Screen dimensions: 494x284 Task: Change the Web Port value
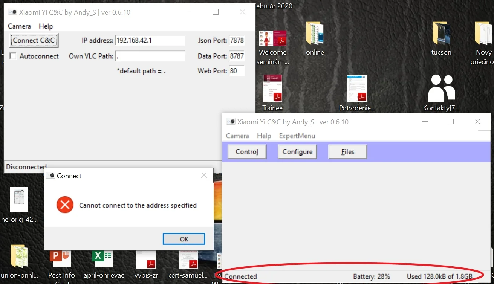coord(237,71)
